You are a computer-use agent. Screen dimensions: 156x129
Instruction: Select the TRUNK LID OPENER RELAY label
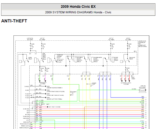(x=60, y=58)
